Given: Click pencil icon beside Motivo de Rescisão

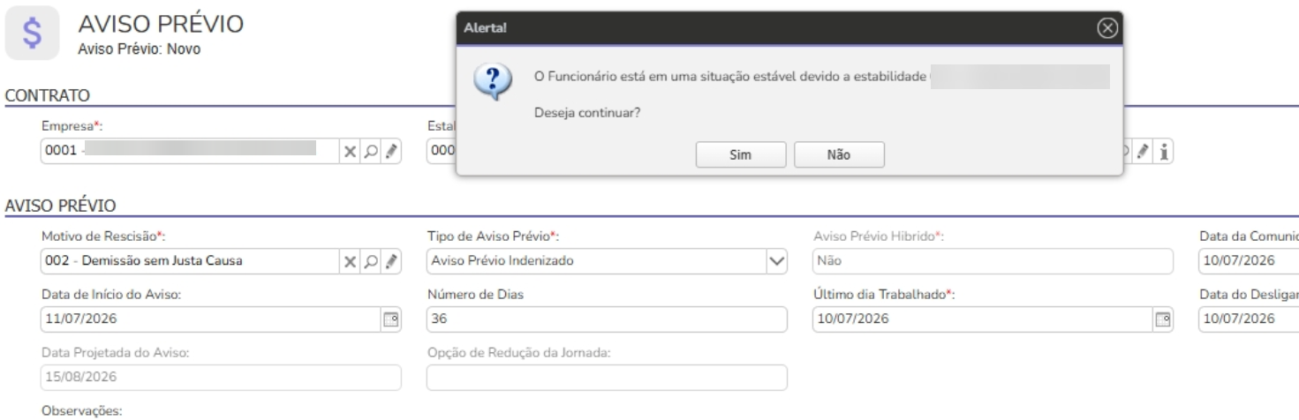Looking at the screenshot, I should pos(389,261).
